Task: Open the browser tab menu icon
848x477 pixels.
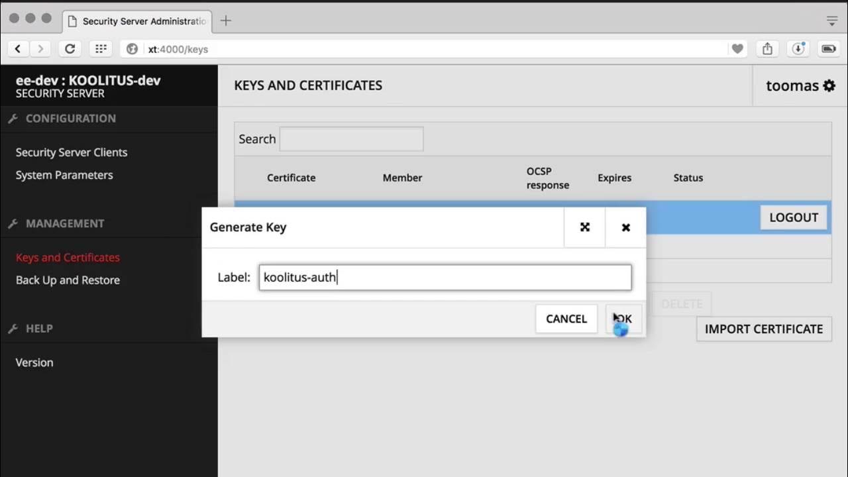Action: tap(832, 21)
